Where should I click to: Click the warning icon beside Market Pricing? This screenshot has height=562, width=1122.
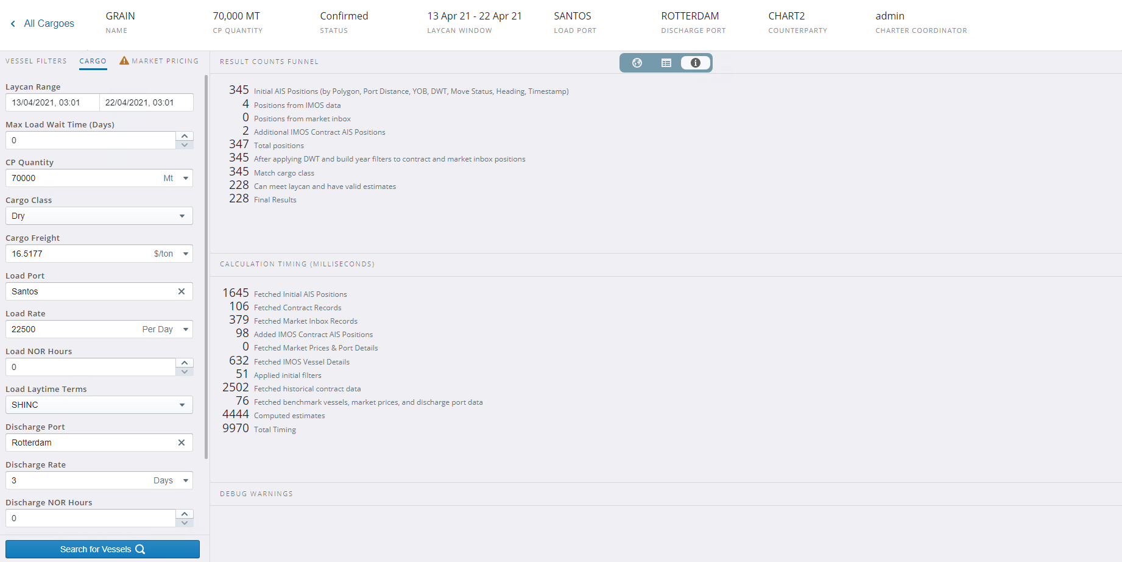pos(124,60)
